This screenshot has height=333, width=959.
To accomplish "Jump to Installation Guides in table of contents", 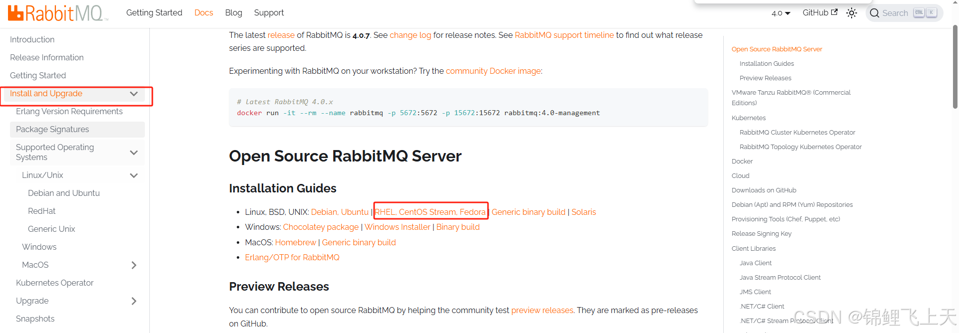I will tap(767, 63).
